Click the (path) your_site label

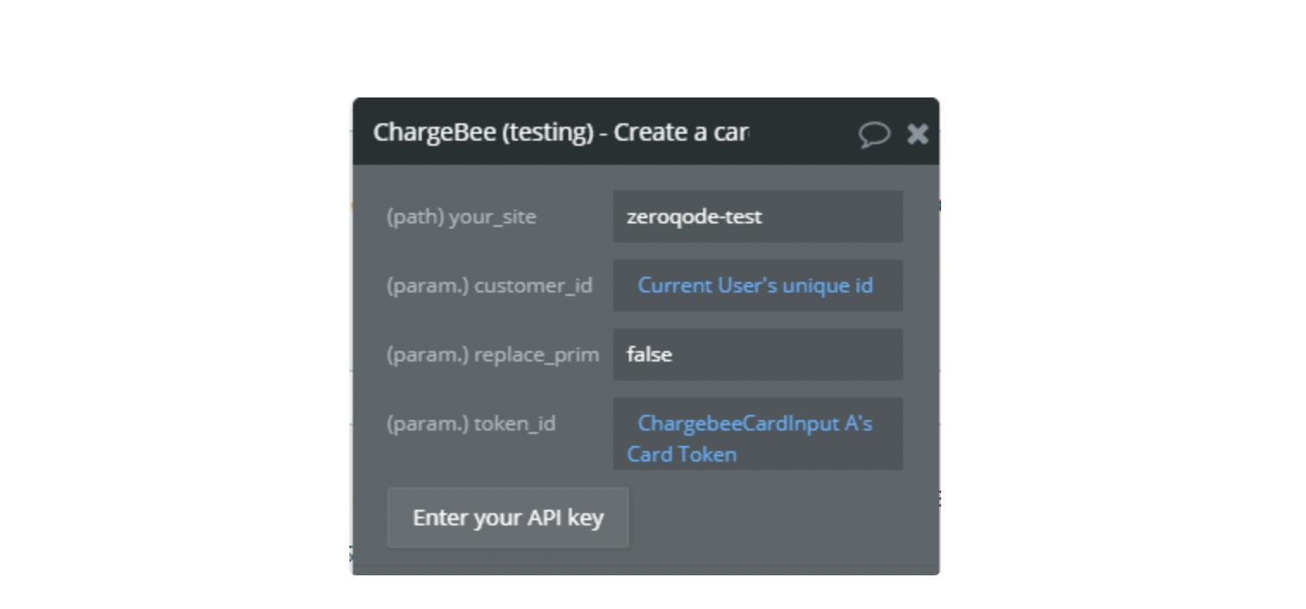461,217
